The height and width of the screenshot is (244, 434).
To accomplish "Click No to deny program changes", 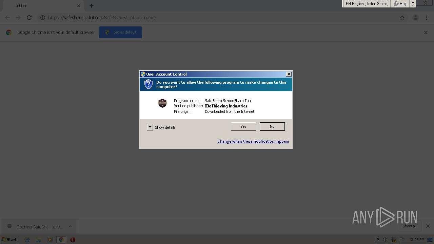I will pyautogui.click(x=272, y=126).
